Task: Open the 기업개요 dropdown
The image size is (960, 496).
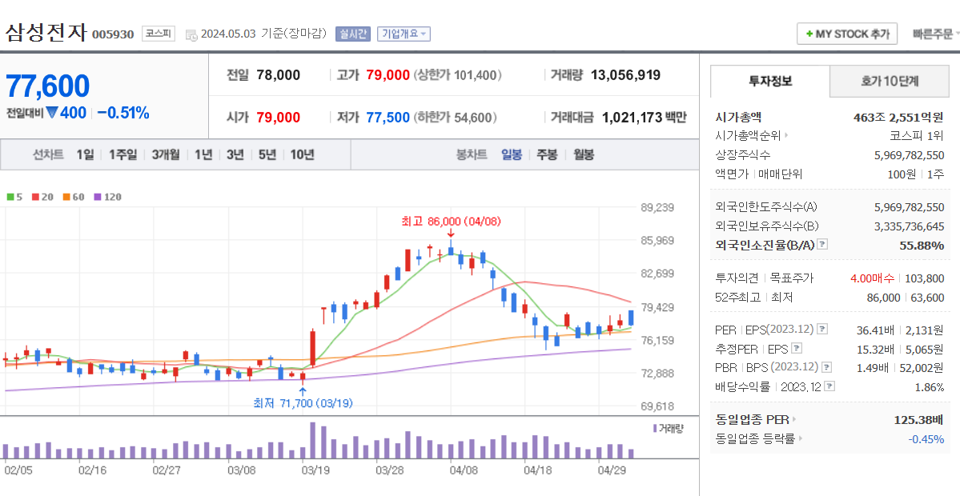Action: click(x=404, y=34)
